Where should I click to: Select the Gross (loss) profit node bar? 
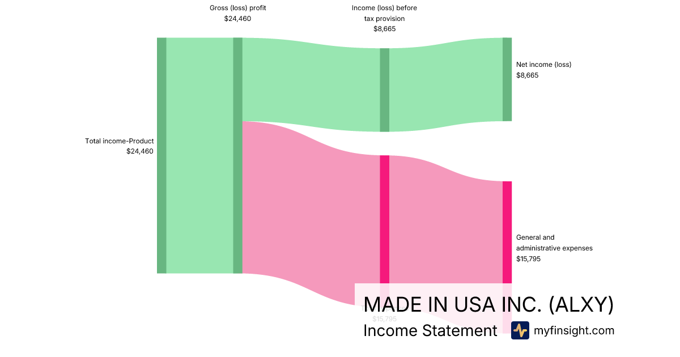237,155
